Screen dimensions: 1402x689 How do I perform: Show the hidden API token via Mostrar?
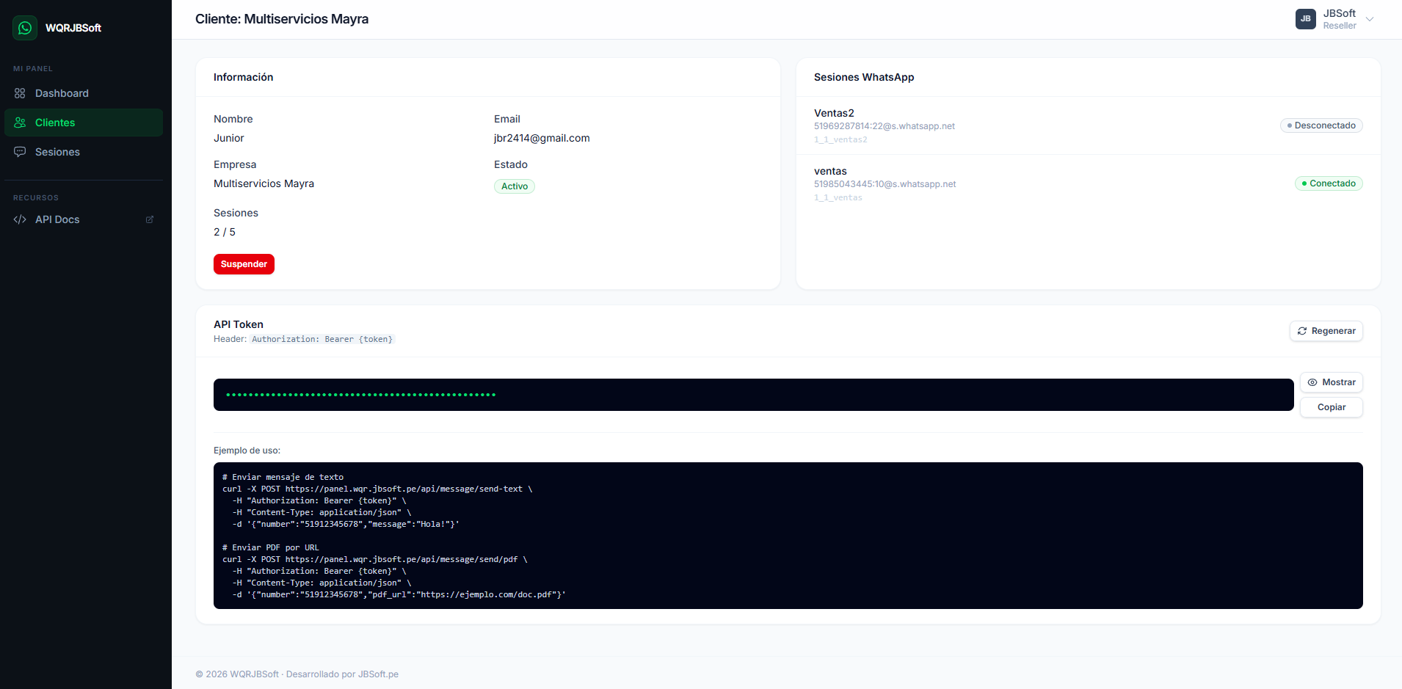click(x=1331, y=382)
